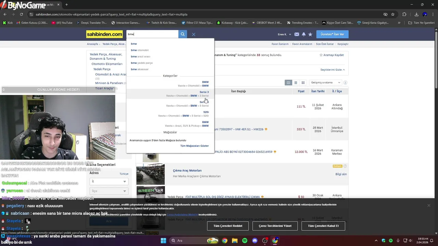Expand hidden system tray icons chevron

point(376,241)
